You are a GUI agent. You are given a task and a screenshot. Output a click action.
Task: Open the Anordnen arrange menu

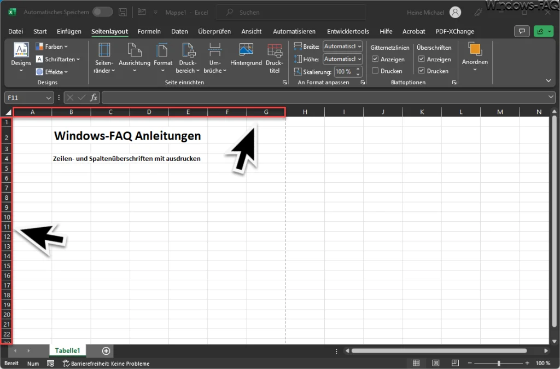point(475,57)
